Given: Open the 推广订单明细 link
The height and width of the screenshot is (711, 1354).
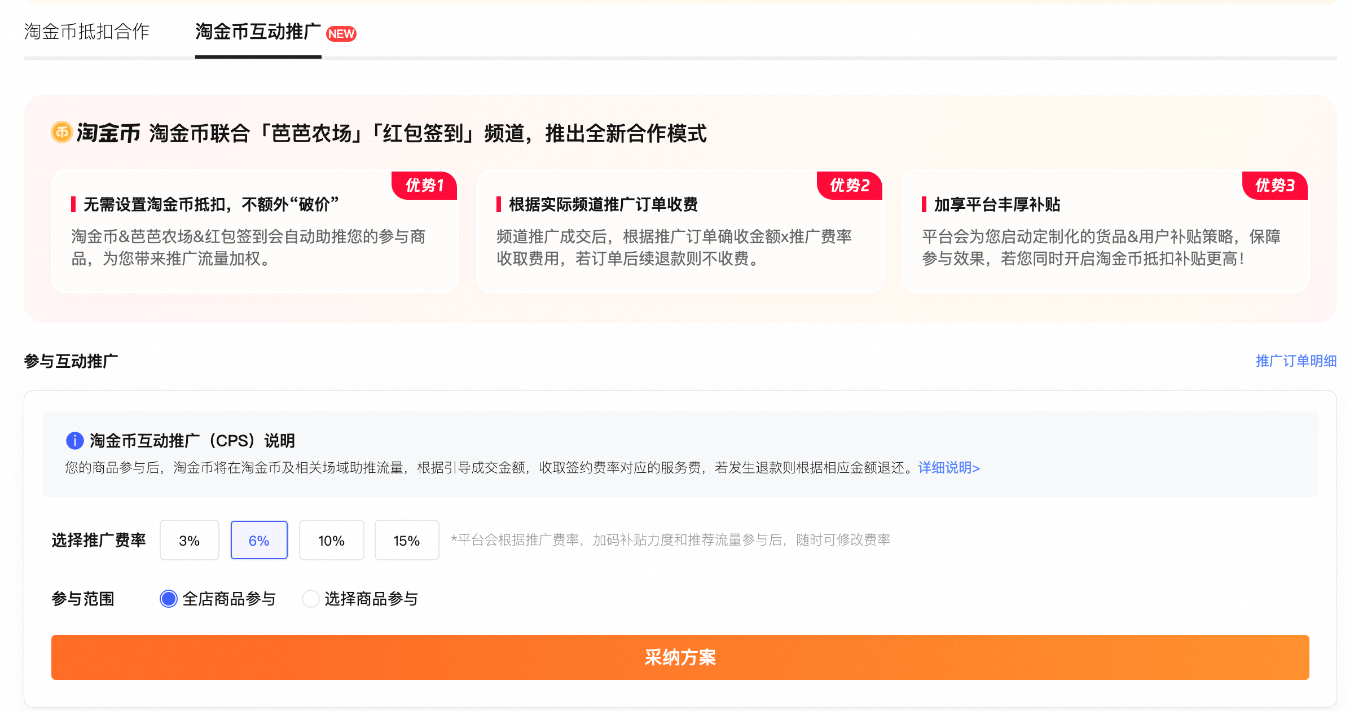Looking at the screenshot, I should tap(1296, 361).
